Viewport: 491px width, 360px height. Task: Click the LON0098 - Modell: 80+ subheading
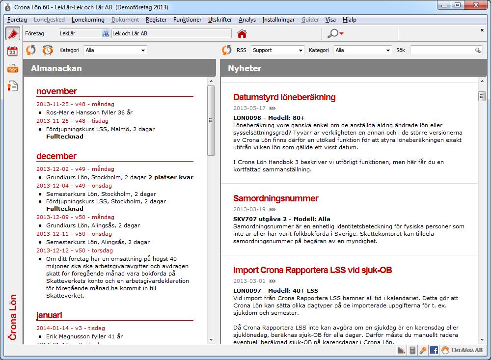[269, 118]
